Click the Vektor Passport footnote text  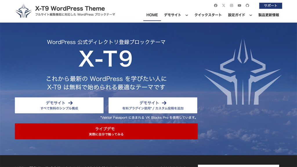pos(148,118)
